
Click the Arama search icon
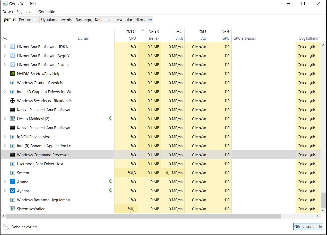tap(12, 182)
